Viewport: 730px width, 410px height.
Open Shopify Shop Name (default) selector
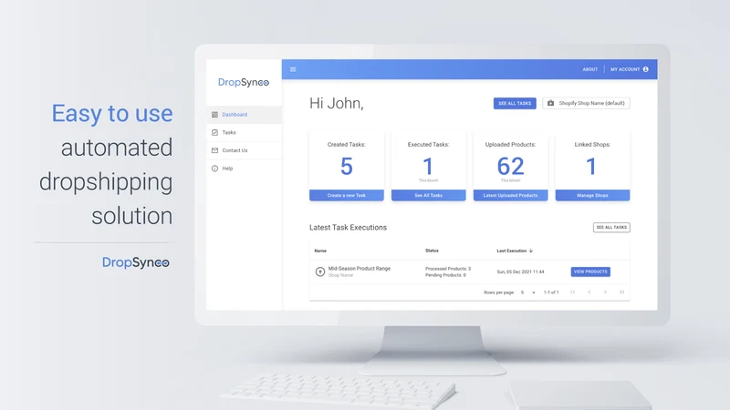pos(586,103)
